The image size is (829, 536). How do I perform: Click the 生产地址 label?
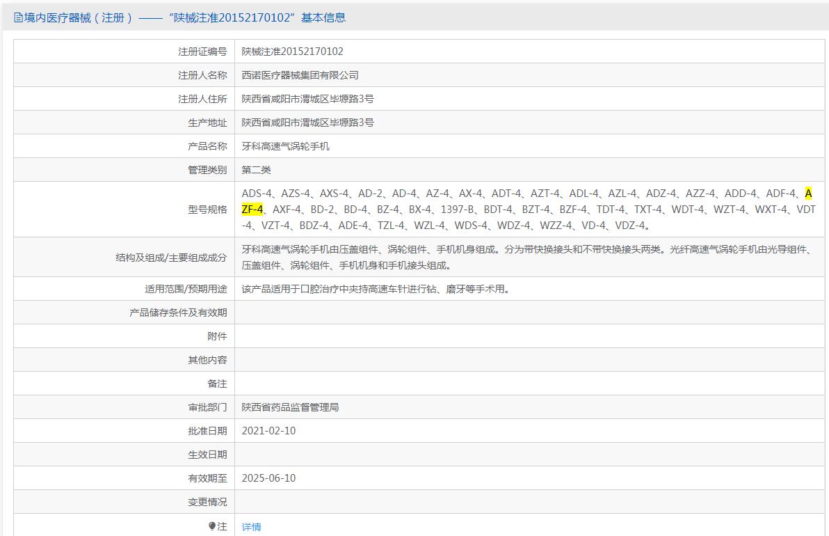tap(207, 123)
